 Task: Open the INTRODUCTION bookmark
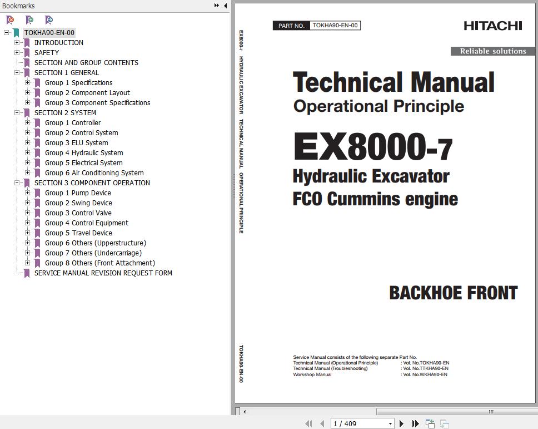(x=59, y=43)
